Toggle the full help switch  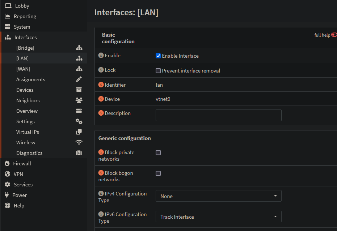click(x=334, y=35)
